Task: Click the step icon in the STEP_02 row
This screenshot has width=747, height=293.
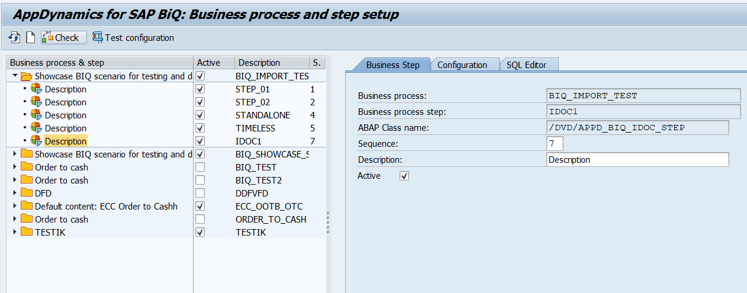Action: click(x=37, y=102)
